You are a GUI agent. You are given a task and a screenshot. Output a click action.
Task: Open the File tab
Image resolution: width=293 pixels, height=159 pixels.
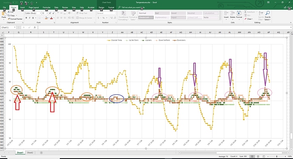4,8
